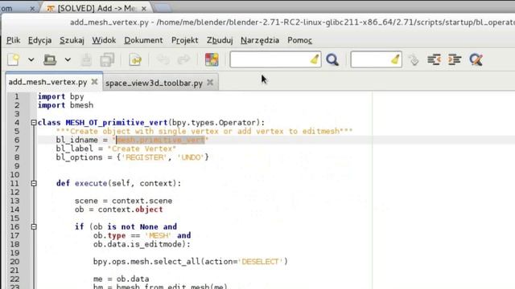Clear the go-to-line field with broom icon

395,59
